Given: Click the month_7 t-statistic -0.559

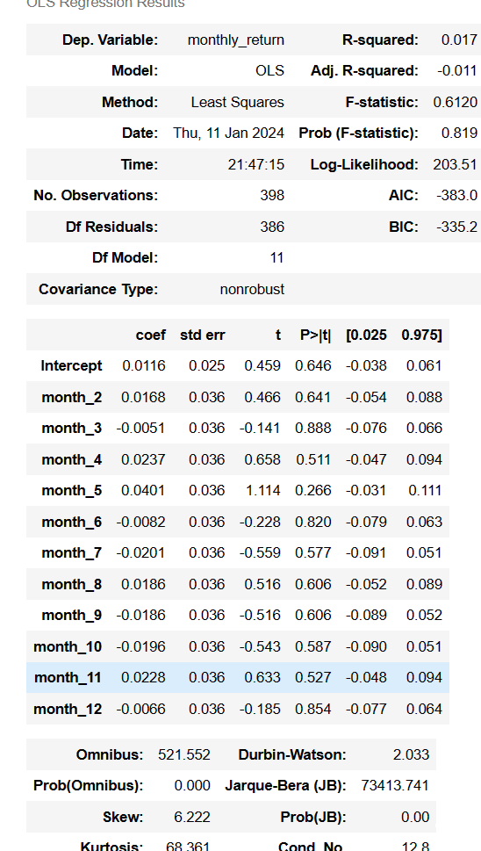Looking at the screenshot, I should tap(260, 552).
